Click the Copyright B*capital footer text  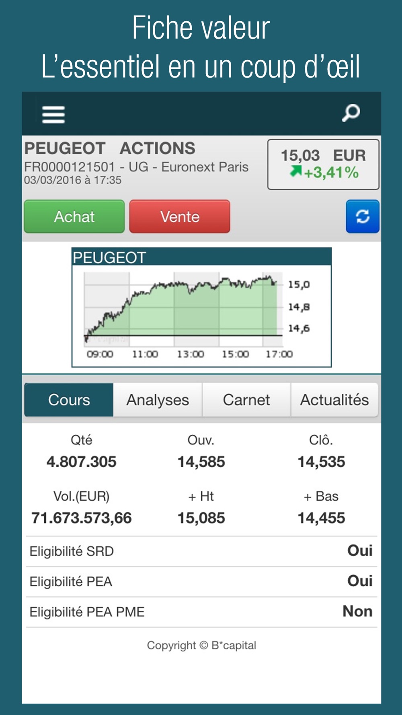click(201, 645)
